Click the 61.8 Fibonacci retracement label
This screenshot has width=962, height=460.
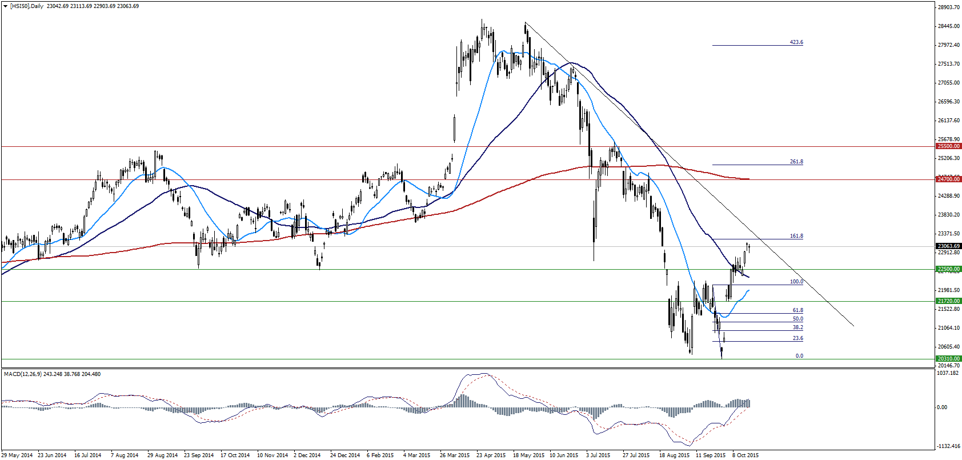tap(797, 310)
